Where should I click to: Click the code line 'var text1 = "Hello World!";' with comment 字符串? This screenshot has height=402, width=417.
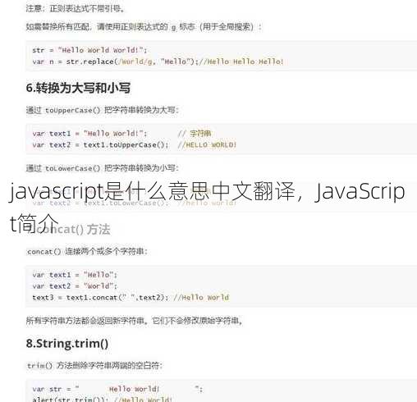point(121,134)
